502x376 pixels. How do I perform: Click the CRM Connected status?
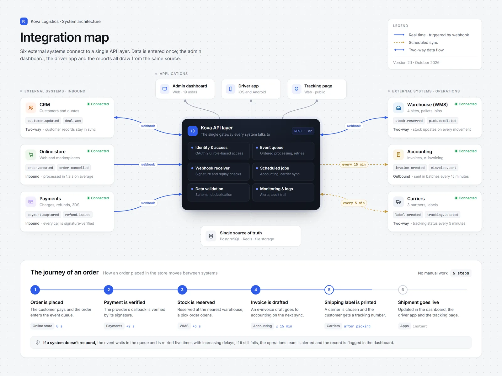[x=98, y=104]
